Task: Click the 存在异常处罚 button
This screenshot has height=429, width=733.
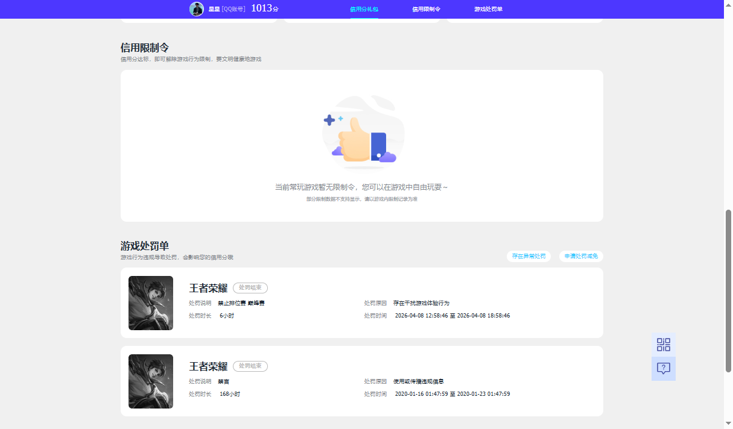Action: [529, 256]
